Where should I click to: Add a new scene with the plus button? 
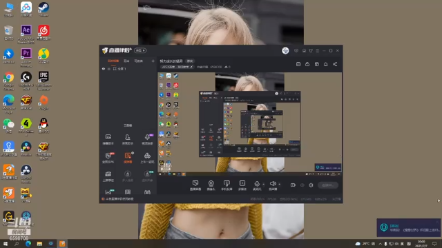[x=153, y=61]
